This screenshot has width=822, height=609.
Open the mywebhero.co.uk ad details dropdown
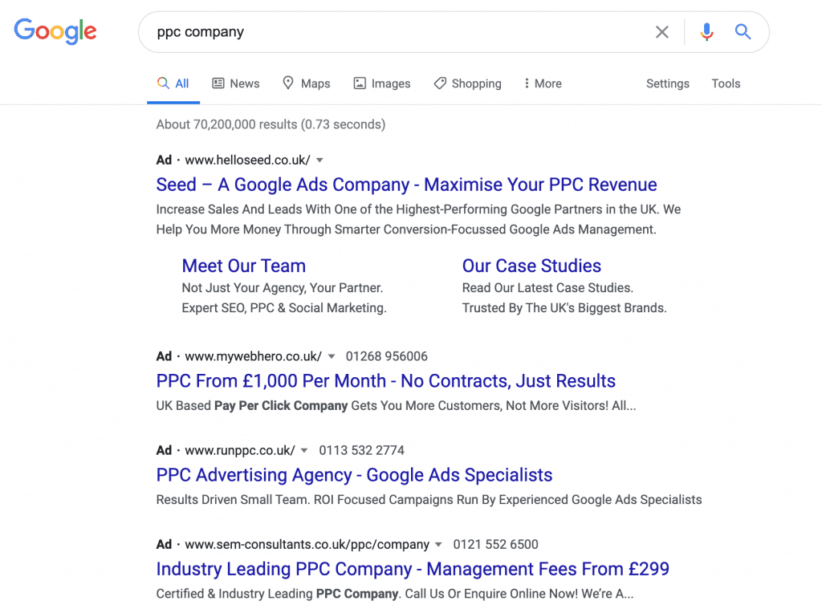pyautogui.click(x=332, y=356)
